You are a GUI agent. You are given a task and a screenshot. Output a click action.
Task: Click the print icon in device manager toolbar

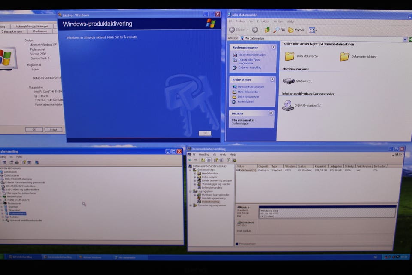tap(17, 162)
